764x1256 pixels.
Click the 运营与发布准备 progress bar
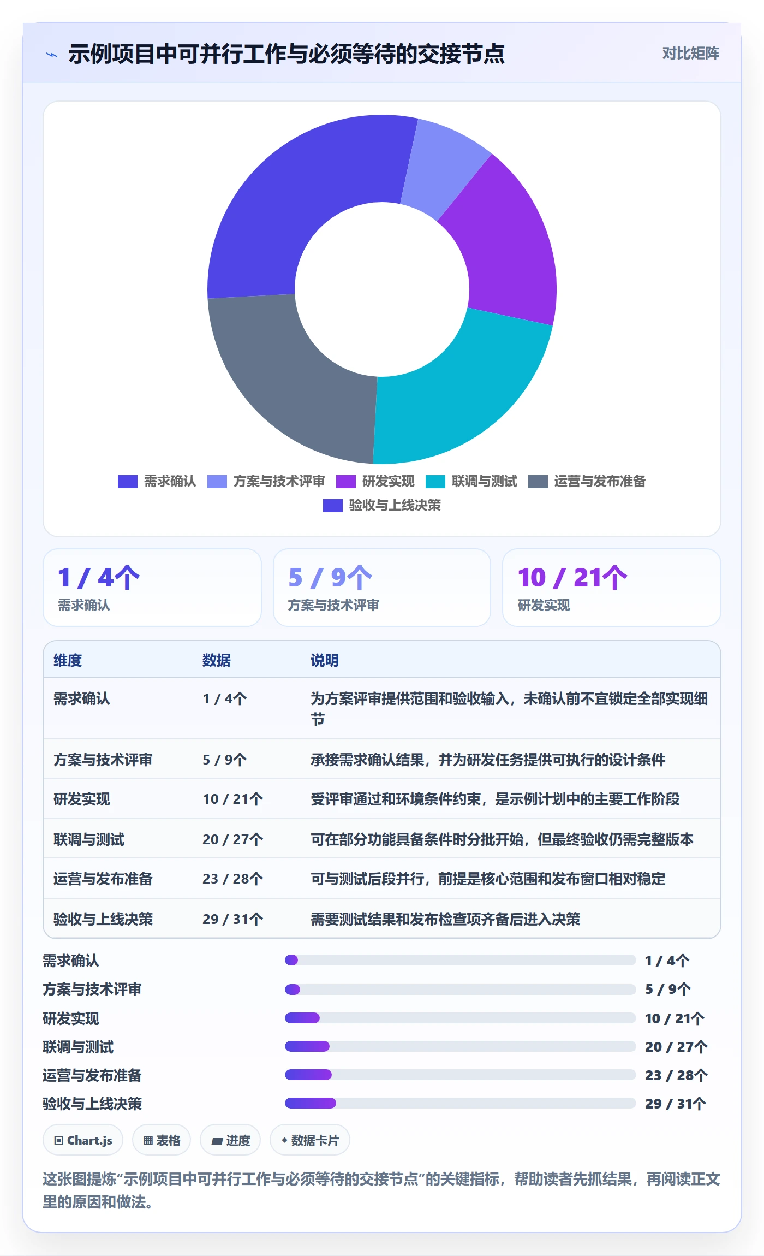tap(461, 1075)
